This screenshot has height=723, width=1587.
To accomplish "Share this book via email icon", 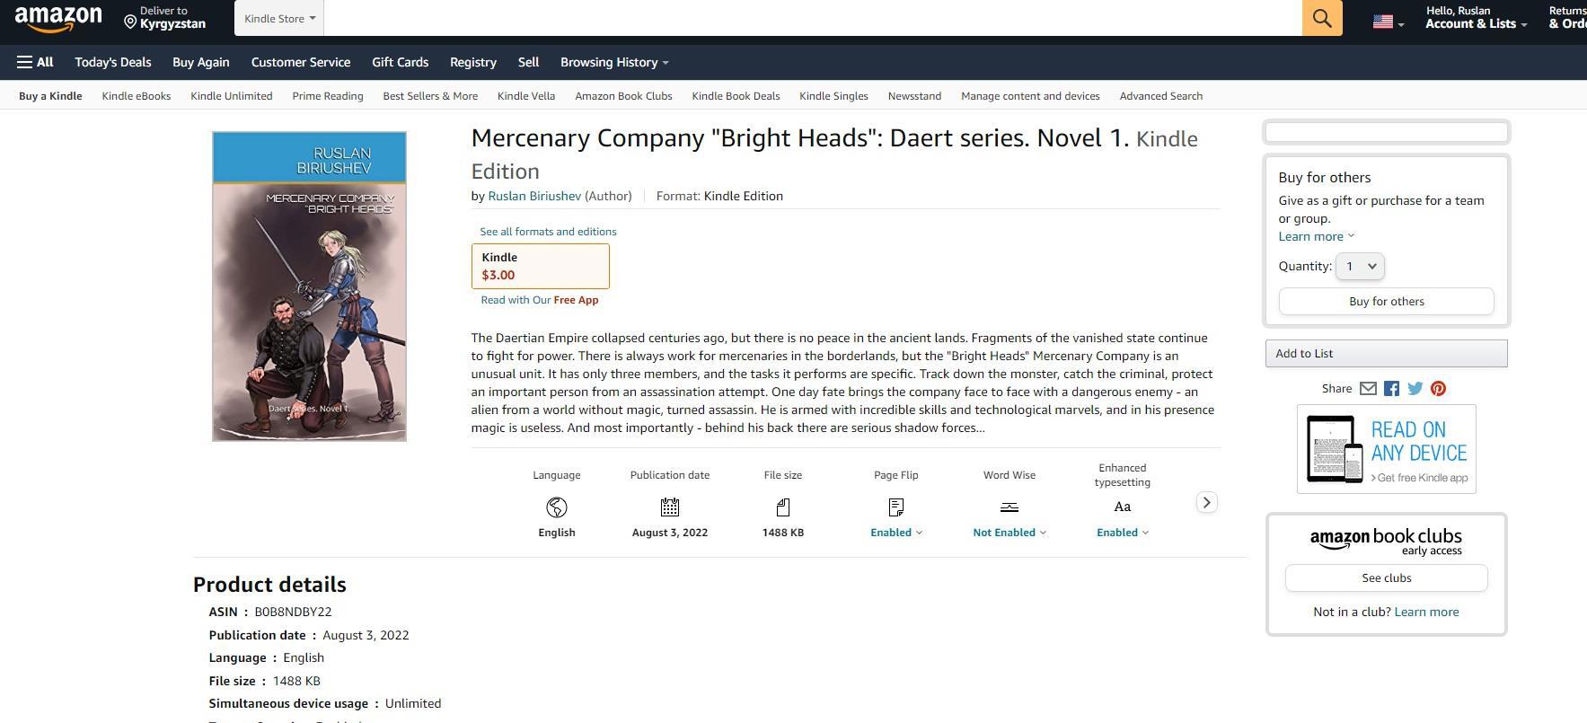I will point(1368,389).
